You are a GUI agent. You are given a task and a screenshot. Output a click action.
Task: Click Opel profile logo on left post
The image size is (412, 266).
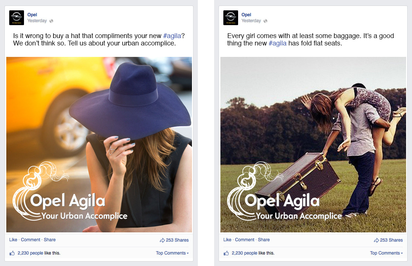pyautogui.click(x=17, y=18)
